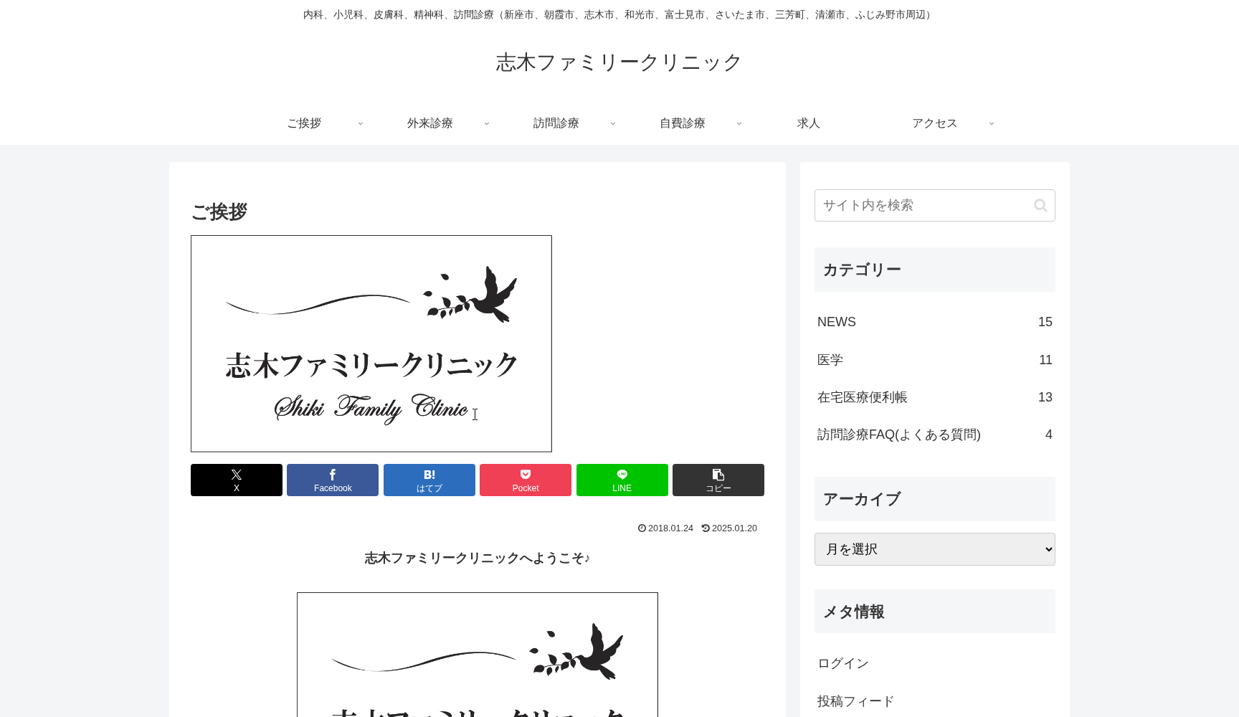Expand the 自費診療 submenu chevron

(739, 123)
